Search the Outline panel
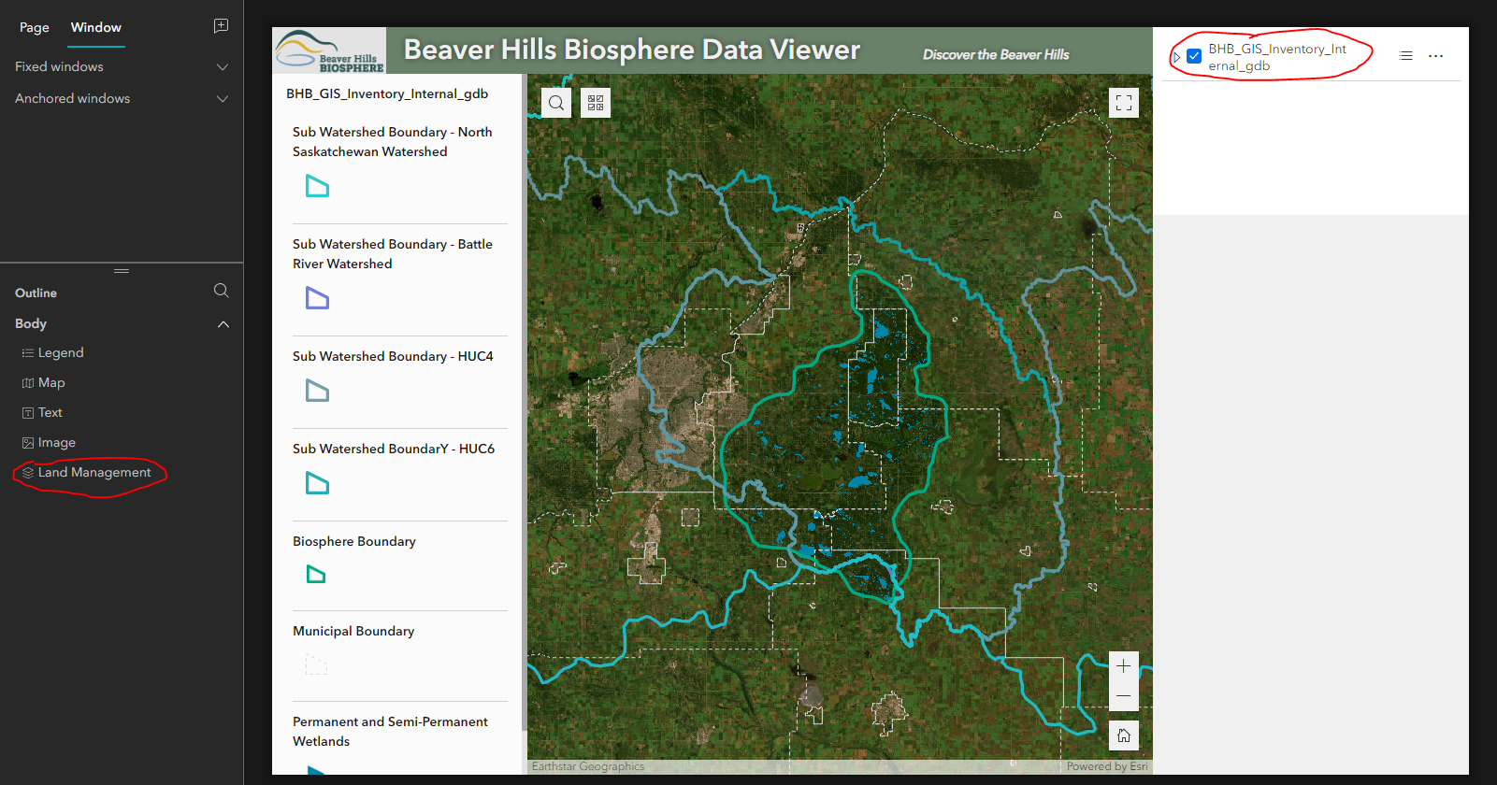 point(221,291)
